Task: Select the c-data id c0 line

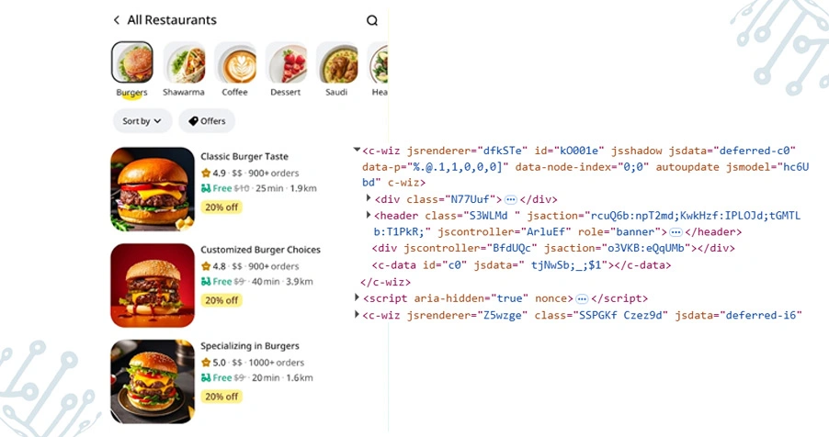Action: tap(515, 265)
